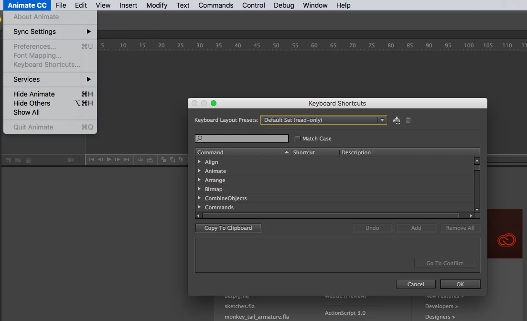Choose Hide Animate from the menu
Screen dimensions: 527x321
[x=50, y=94]
